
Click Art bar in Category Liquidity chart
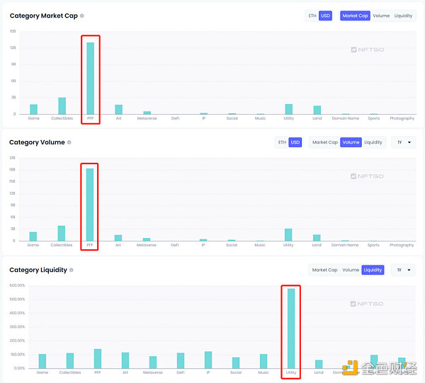[125, 360]
